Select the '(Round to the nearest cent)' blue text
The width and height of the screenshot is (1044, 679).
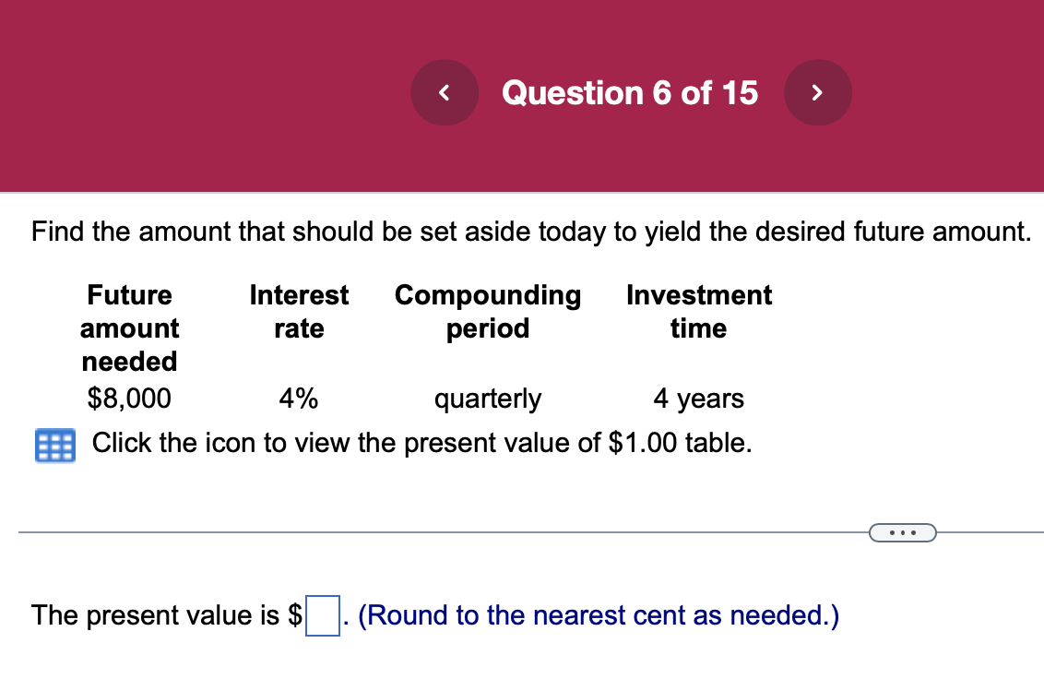tap(598, 615)
